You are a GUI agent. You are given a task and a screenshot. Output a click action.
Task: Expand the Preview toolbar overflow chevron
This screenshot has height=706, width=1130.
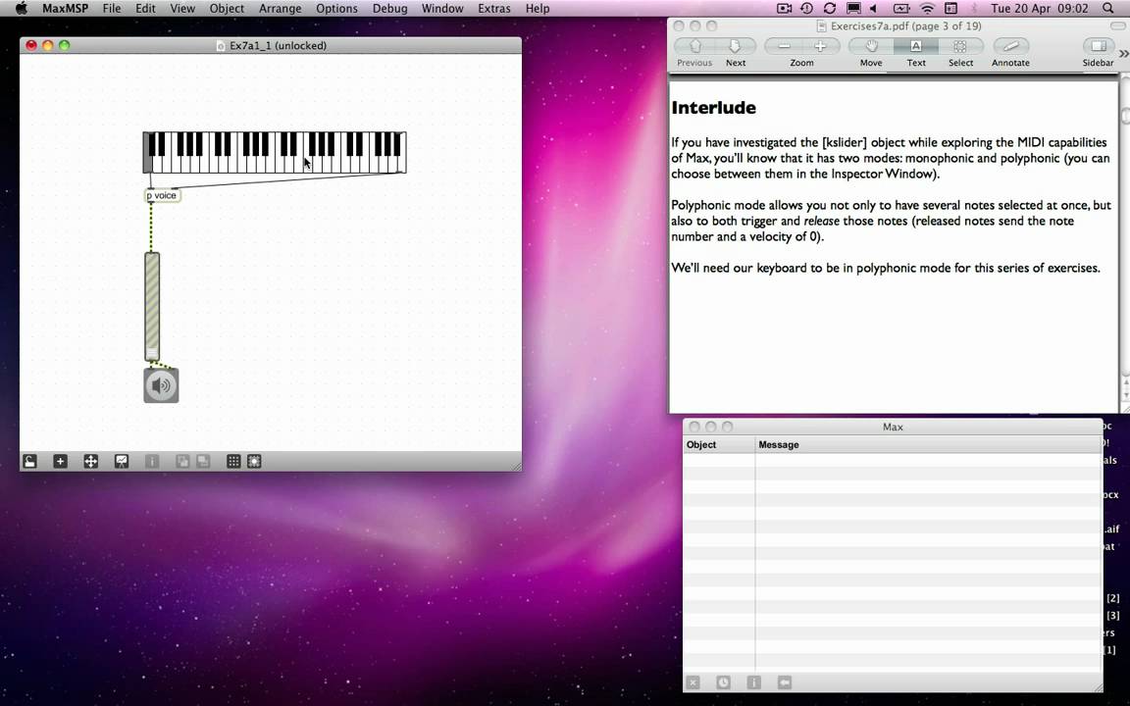[x=1123, y=53]
